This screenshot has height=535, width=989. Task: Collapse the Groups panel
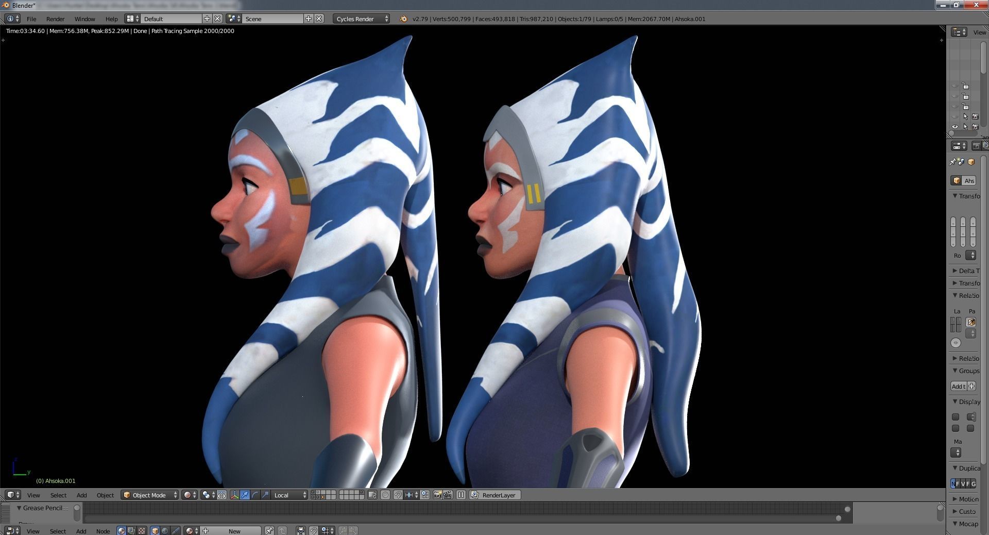(954, 371)
